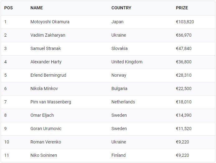The height and width of the screenshot is (163, 216).
Task: Click the Netherlands country cell
Action: pos(123,102)
